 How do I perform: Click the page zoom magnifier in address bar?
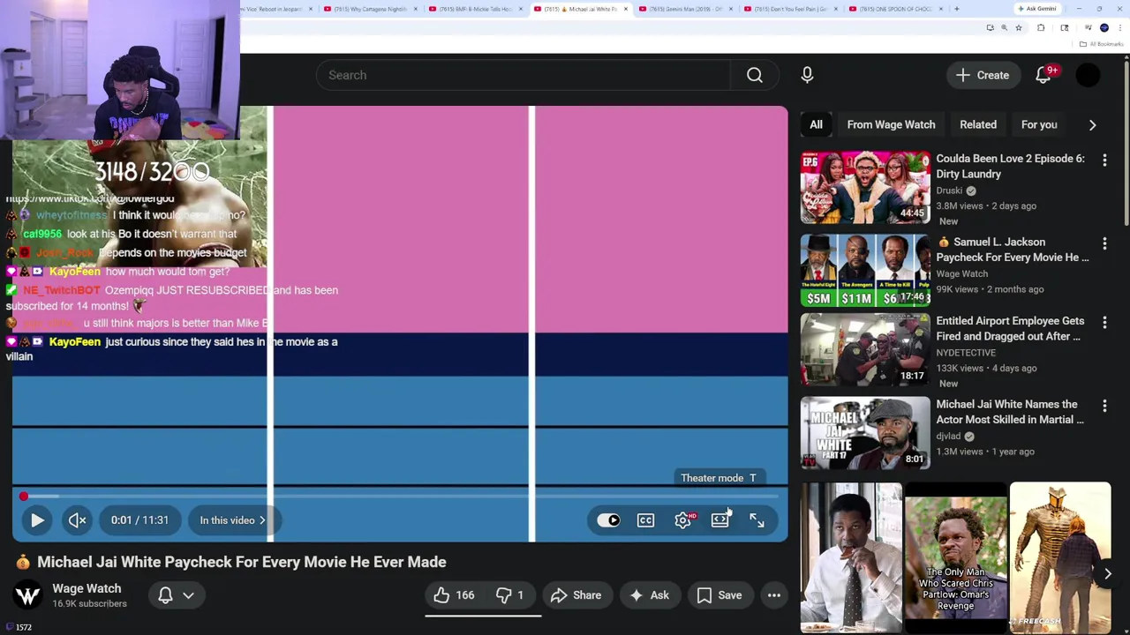[1004, 28]
